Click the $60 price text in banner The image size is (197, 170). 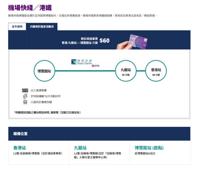tap(104, 41)
